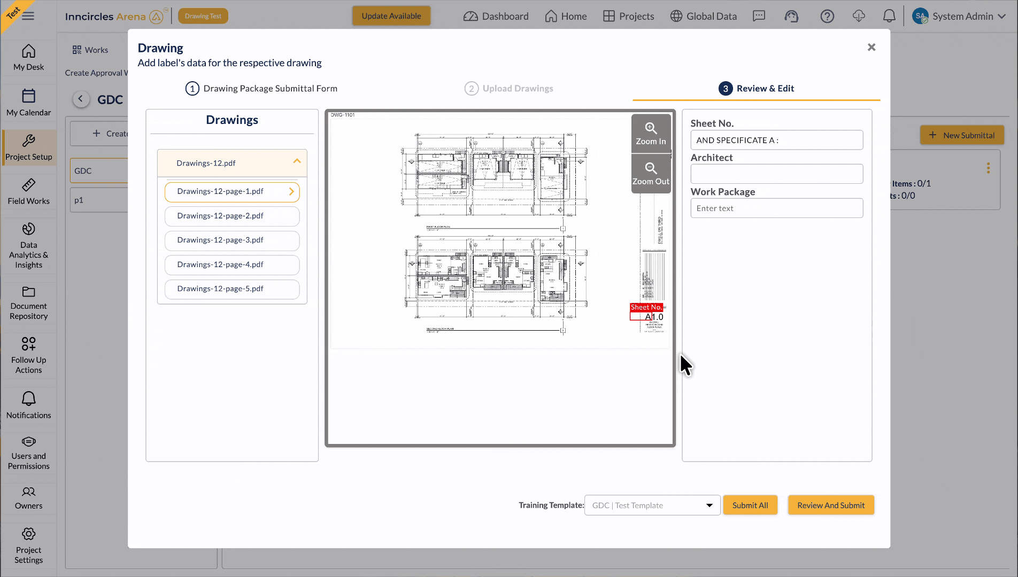Open the hamburger menu icon
Screen dimensions: 1018x577
point(28,16)
